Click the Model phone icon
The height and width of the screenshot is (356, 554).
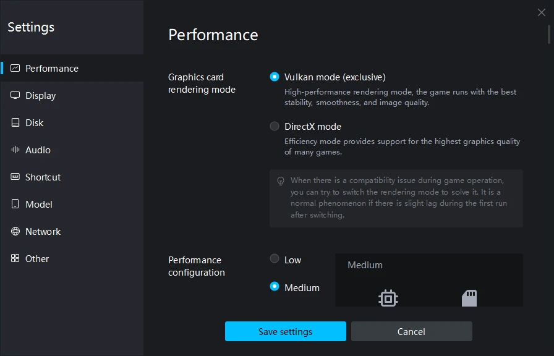coord(15,205)
